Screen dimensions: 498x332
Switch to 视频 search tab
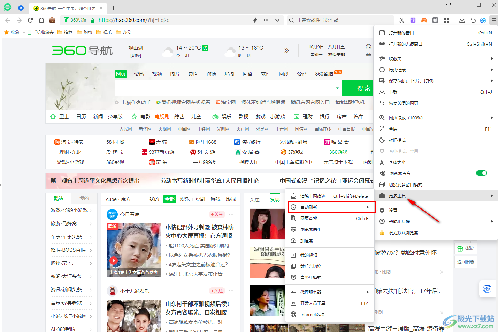click(x=157, y=74)
